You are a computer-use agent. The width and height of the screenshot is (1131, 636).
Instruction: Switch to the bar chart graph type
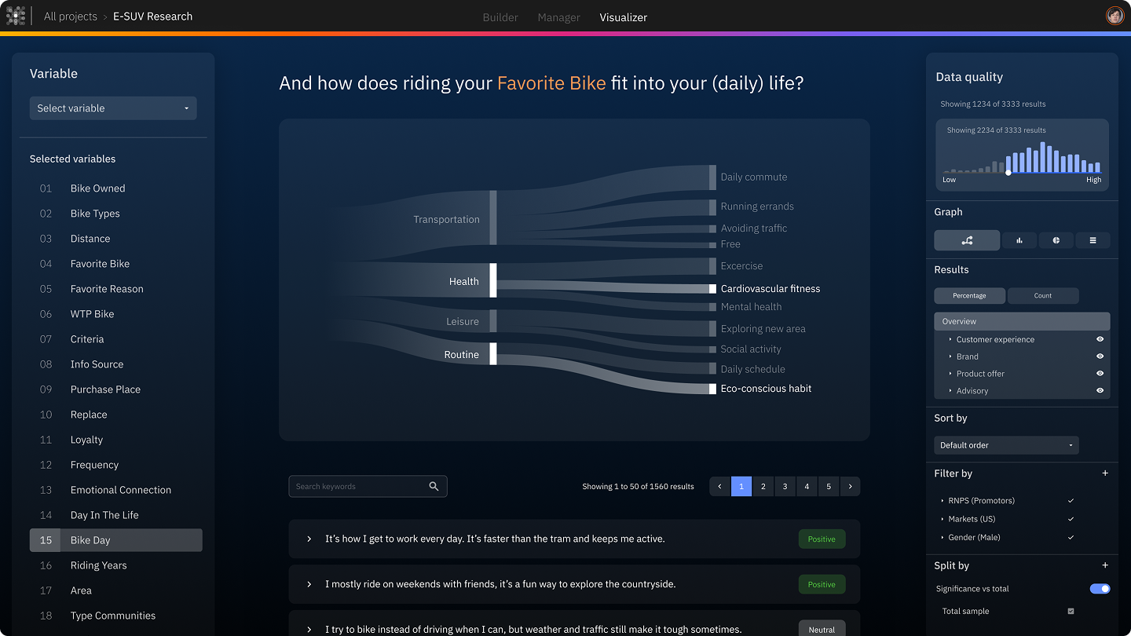tap(1019, 239)
